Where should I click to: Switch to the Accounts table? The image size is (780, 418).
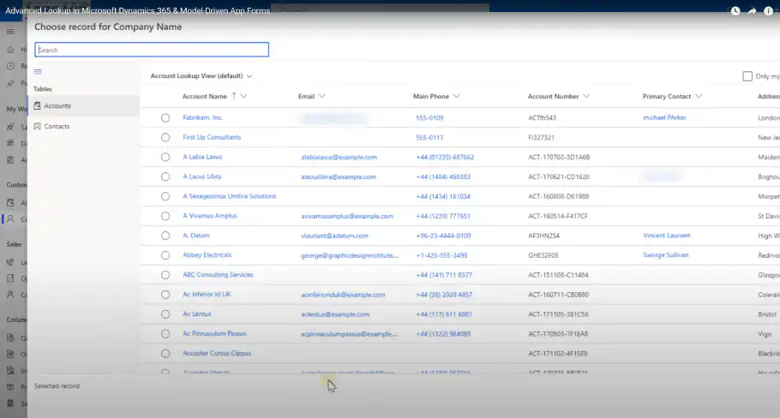click(57, 105)
